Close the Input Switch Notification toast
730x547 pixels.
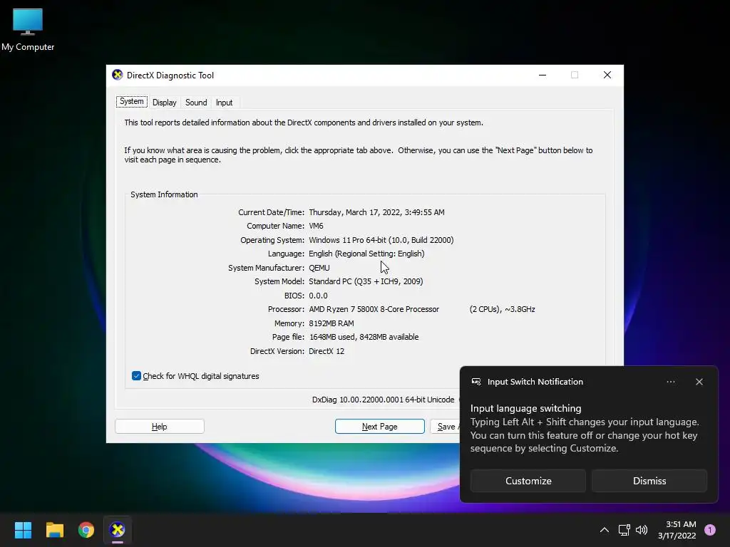click(x=699, y=382)
